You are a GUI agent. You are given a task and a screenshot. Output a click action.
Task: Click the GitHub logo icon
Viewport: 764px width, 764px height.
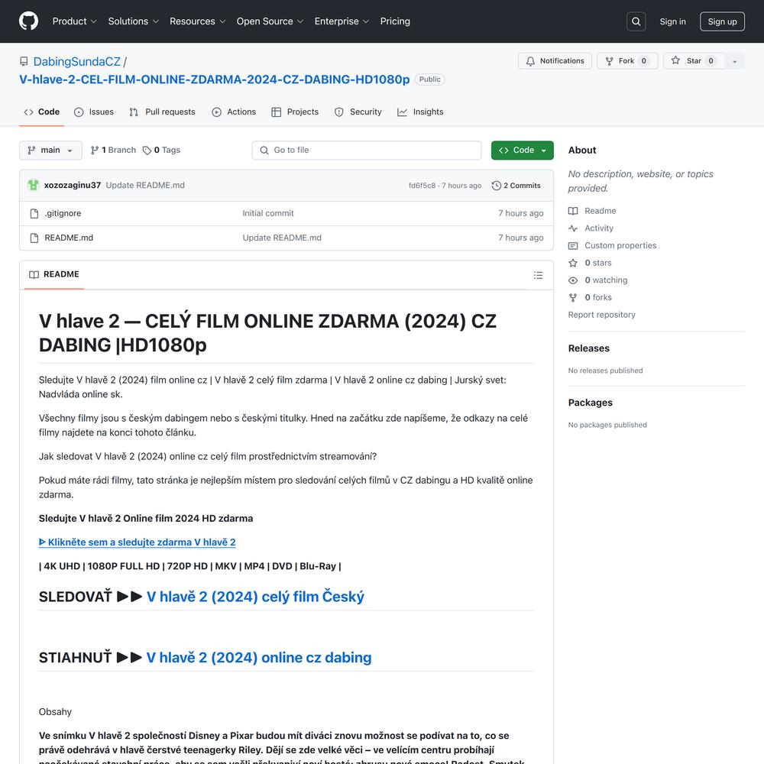click(28, 21)
